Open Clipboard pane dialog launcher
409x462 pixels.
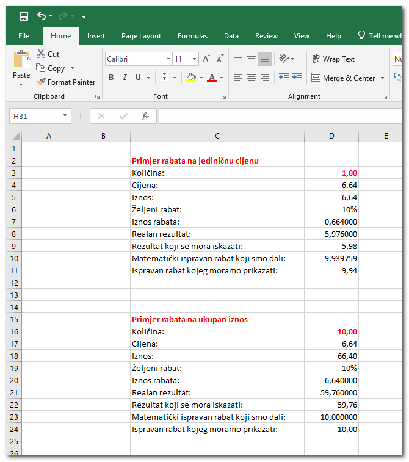click(x=97, y=96)
